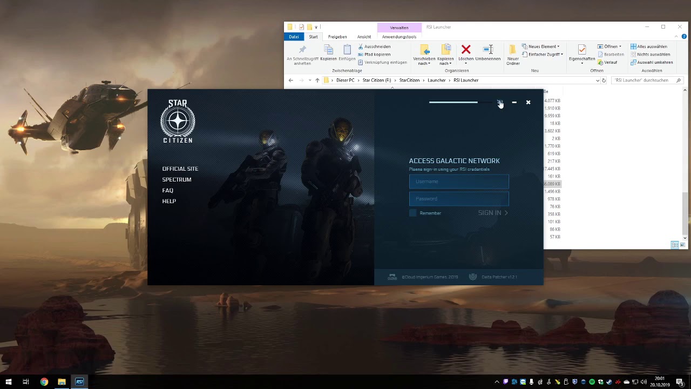Click the Verwalten contextual tab
This screenshot has width=691, height=389.
(399, 28)
